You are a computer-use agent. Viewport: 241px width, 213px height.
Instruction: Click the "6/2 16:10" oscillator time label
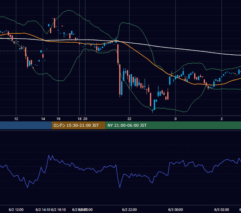[x=58, y=209]
